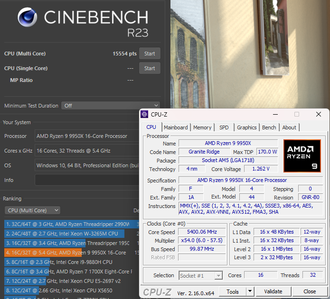Click the Multiplier value x54.0
Image resolution: width=330 pixels, height=299 pixels.
pos(202,240)
